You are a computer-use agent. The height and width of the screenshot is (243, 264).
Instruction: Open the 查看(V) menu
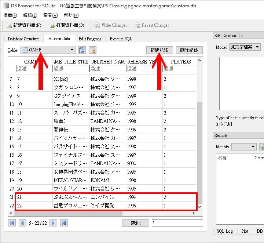tap(50, 15)
